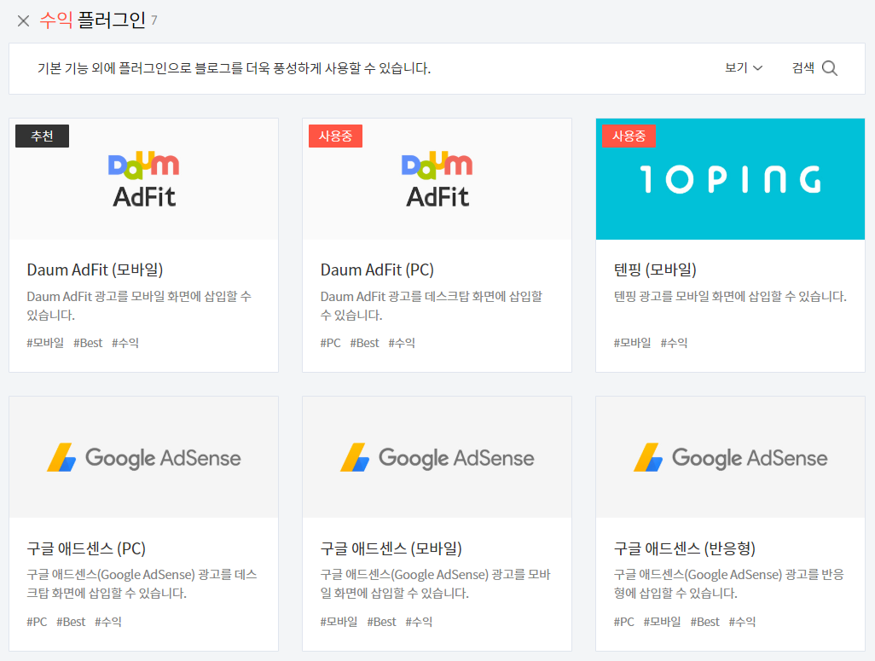Open the 10PING banner thumbnail
Image resolution: width=875 pixels, height=661 pixels.
(731, 179)
